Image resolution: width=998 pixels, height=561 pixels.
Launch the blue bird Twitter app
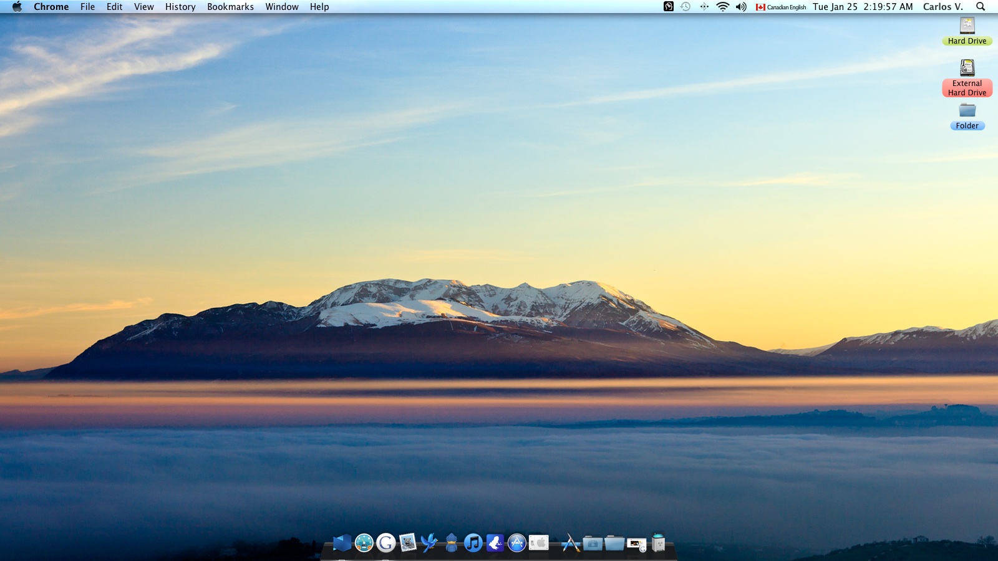(429, 543)
